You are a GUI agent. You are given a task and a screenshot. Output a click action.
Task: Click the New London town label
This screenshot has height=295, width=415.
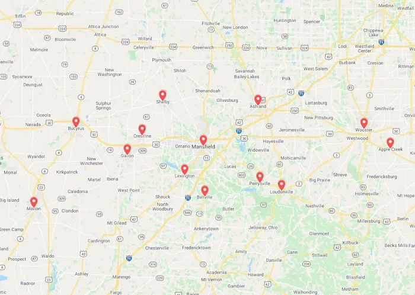(x=235, y=27)
